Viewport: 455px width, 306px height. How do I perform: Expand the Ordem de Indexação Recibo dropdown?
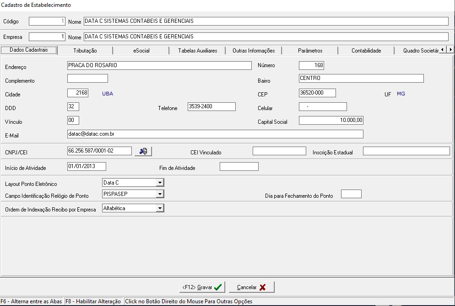click(x=160, y=208)
